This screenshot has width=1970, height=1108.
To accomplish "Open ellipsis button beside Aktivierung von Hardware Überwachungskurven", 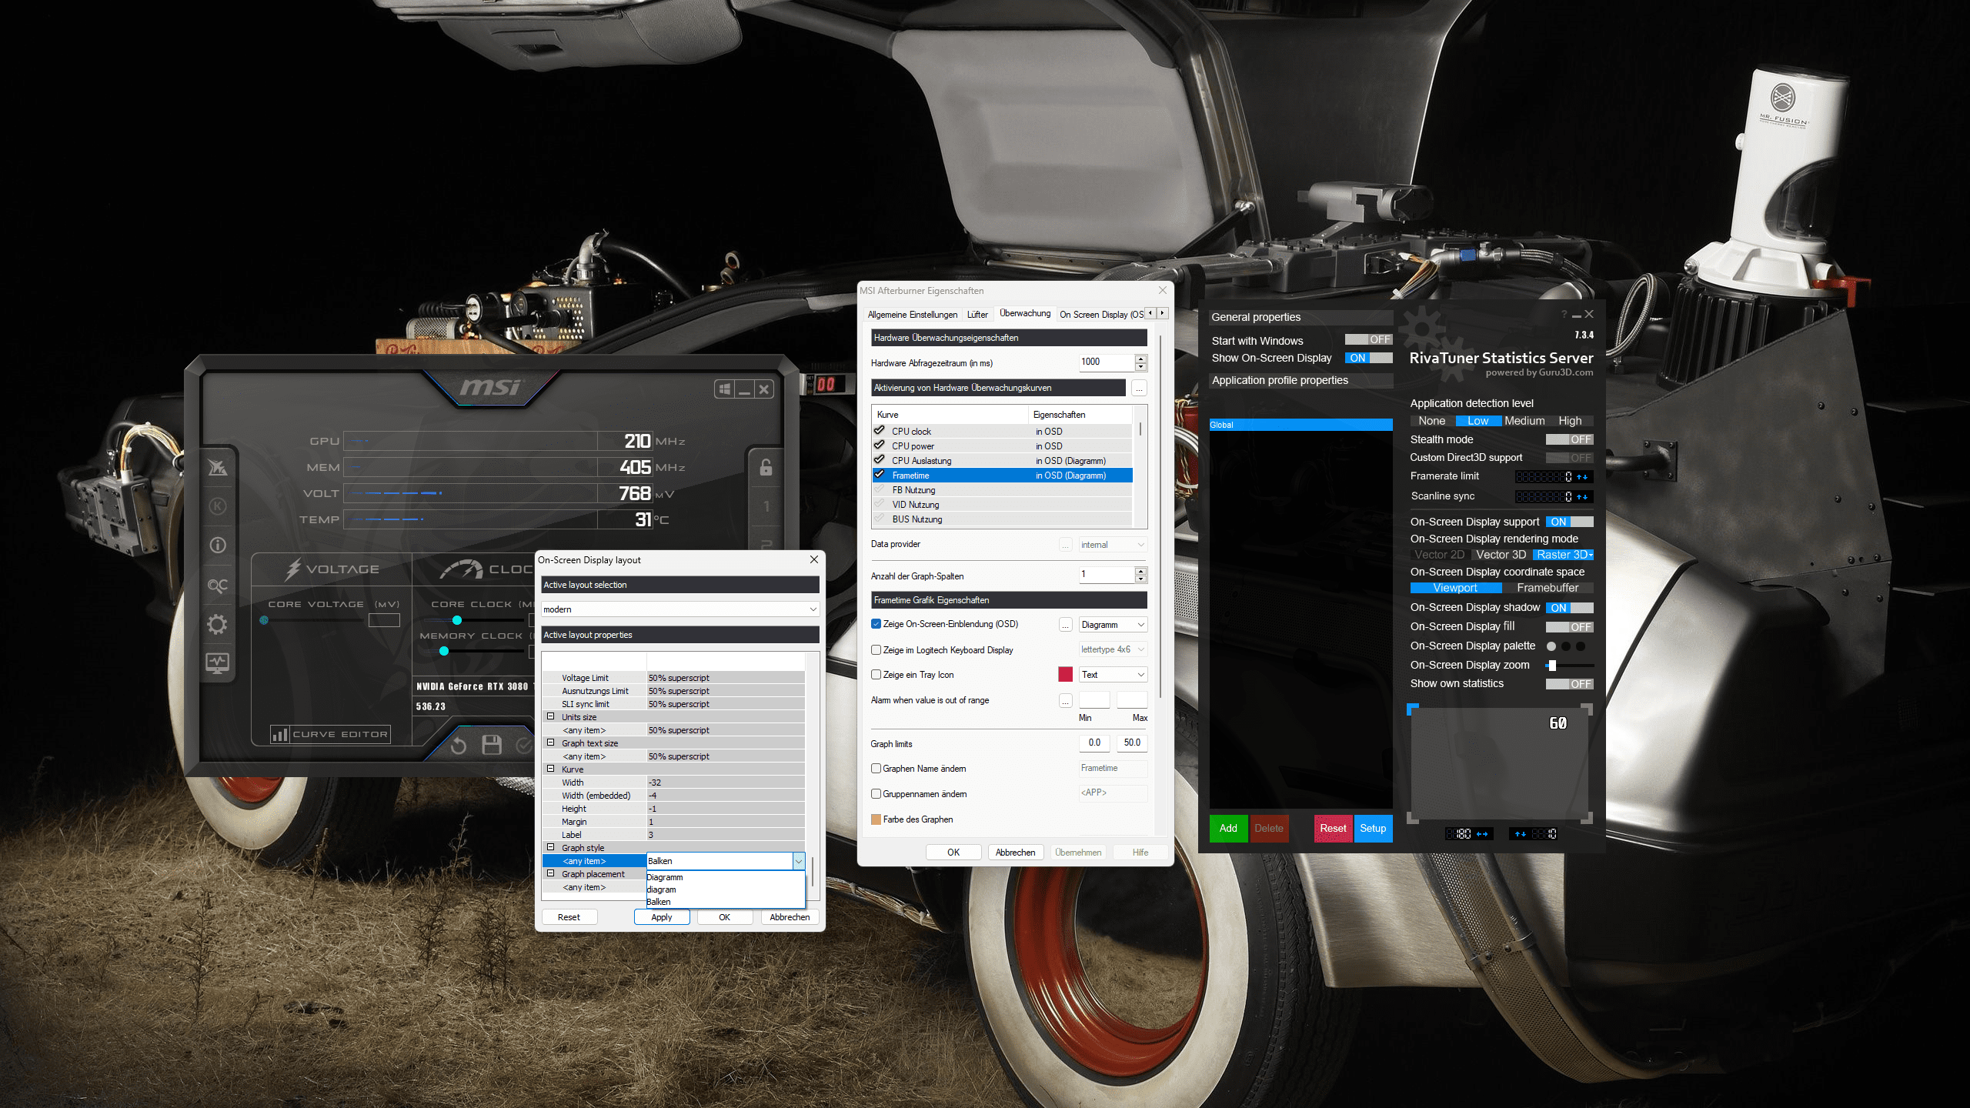I will pyautogui.click(x=1139, y=389).
